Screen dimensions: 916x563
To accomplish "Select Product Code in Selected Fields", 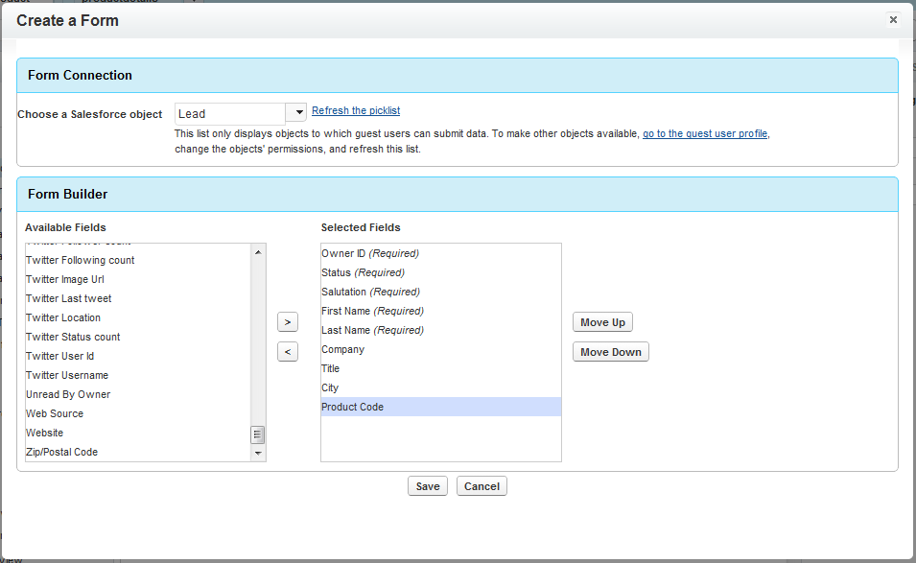I will point(352,407).
